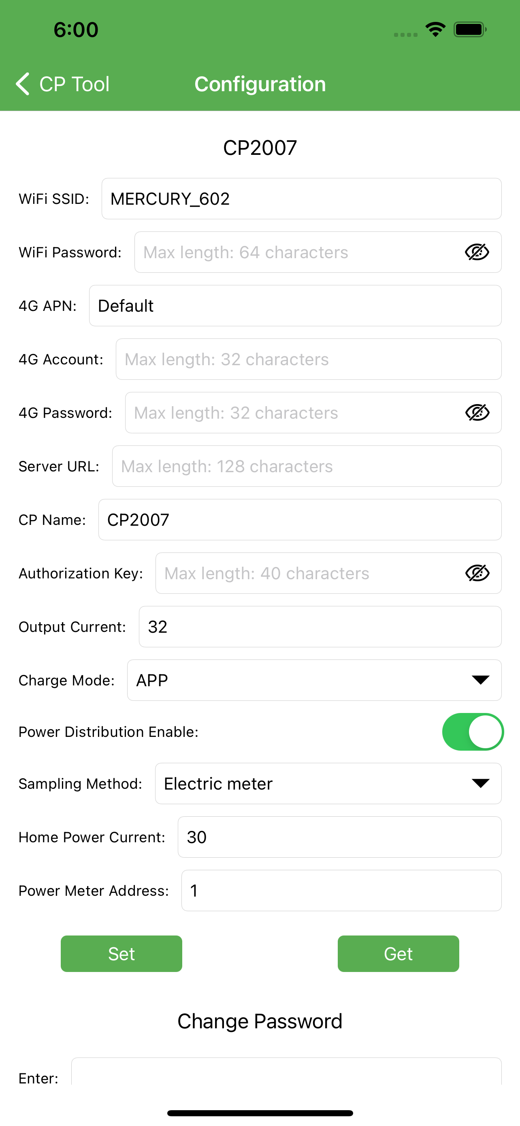Expand the Sampling Method dropdown arrow
The width and height of the screenshot is (520, 1126).
(x=480, y=783)
